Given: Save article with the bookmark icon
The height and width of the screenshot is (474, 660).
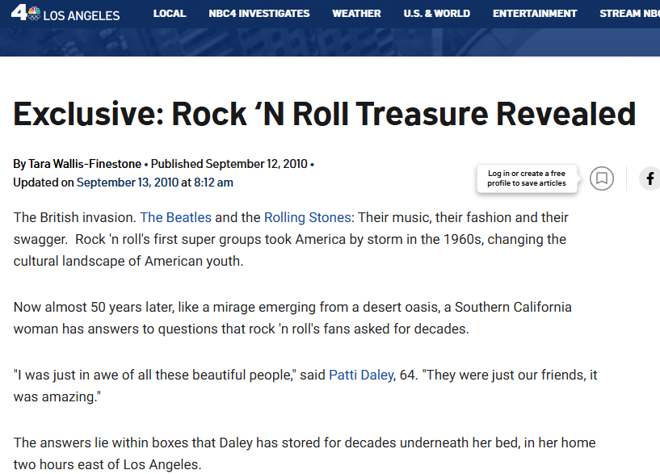Looking at the screenshot, I should [602, 178].
